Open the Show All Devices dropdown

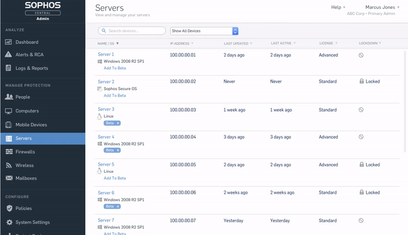[204, 31]
